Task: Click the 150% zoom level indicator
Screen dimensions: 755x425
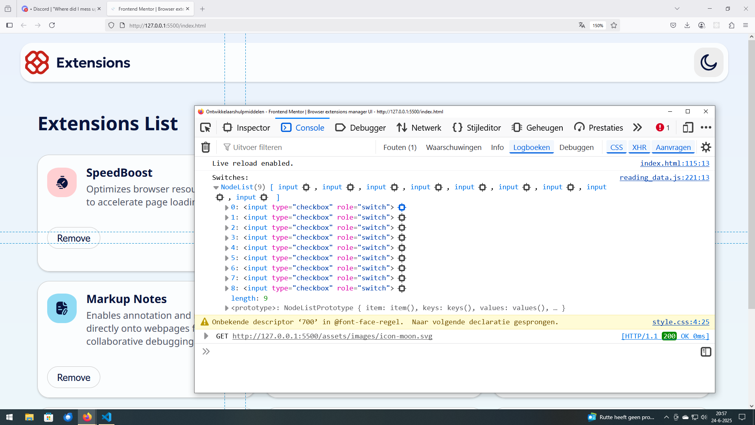Action: click(598, 26)
